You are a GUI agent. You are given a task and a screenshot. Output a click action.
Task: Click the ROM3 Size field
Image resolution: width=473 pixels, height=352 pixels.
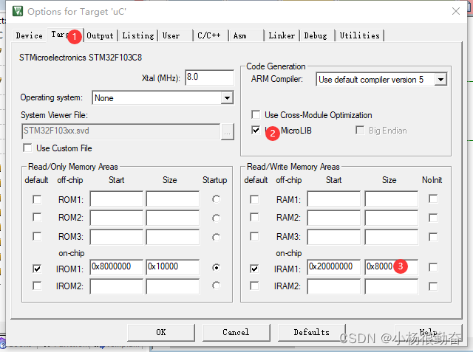click(x=173, y=237)
